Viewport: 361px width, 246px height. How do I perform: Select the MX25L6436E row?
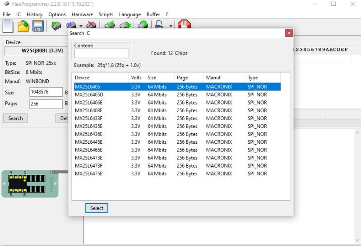pos(177,134)
